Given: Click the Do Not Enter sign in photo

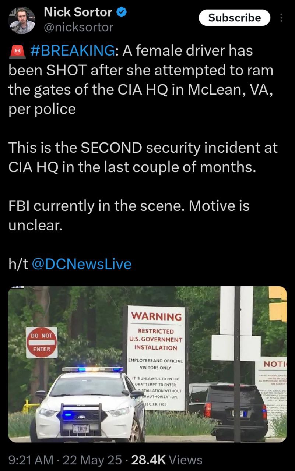Looking at the screenshot, I should point(42,342).
